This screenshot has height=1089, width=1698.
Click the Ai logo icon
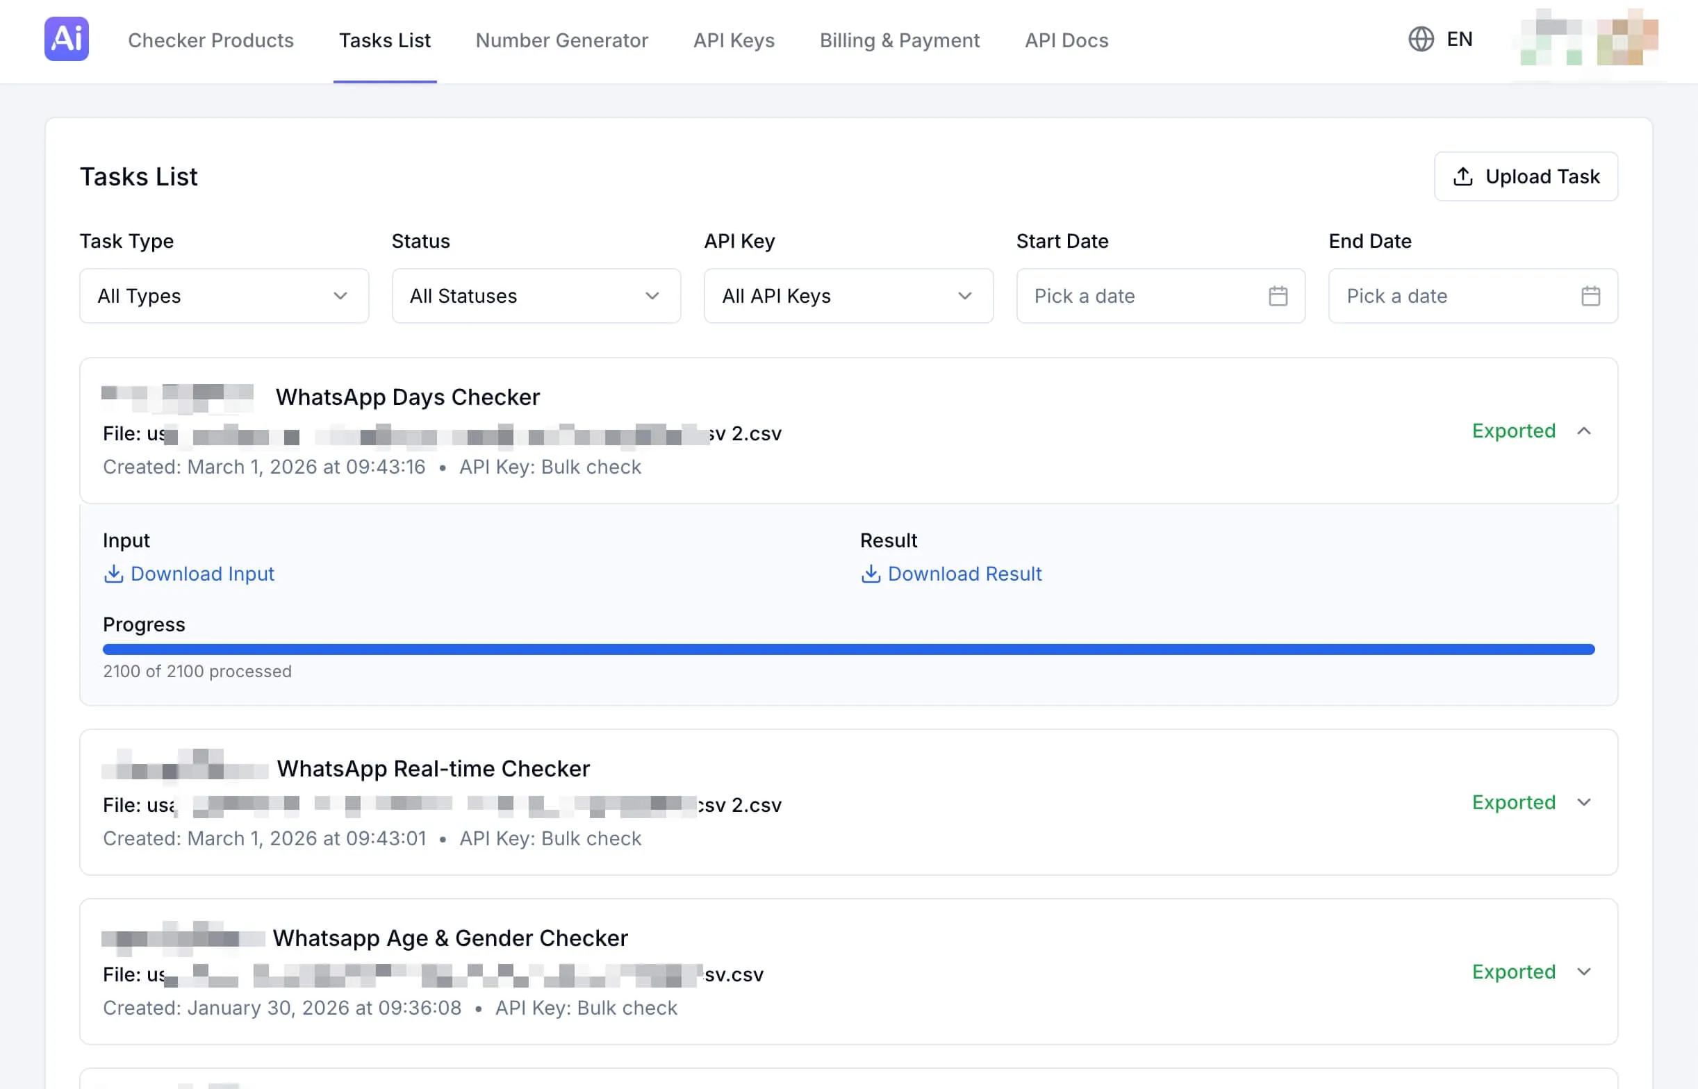tap(66, 39)
